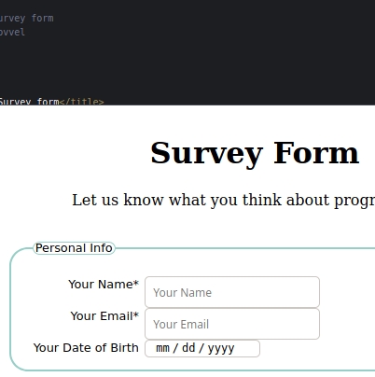Place cursor on the 'ovvel' code line
Viewport: 375px width, 377px height.
click(12, 32)
